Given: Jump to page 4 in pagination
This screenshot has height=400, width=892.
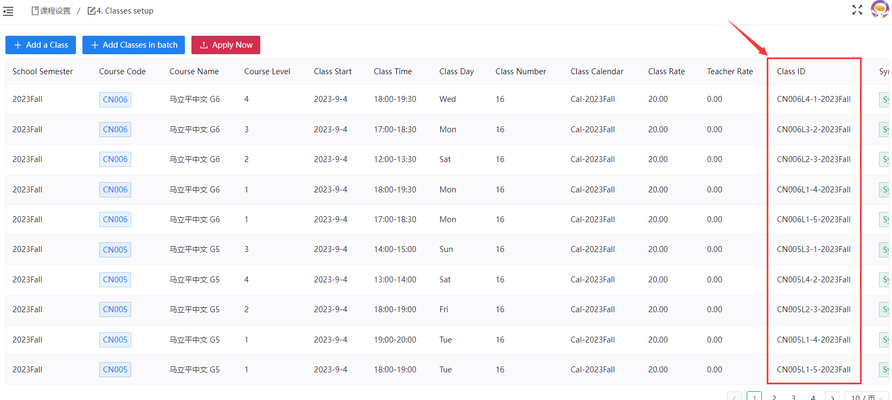Looking at the screenshot, I should click(813, 397).
